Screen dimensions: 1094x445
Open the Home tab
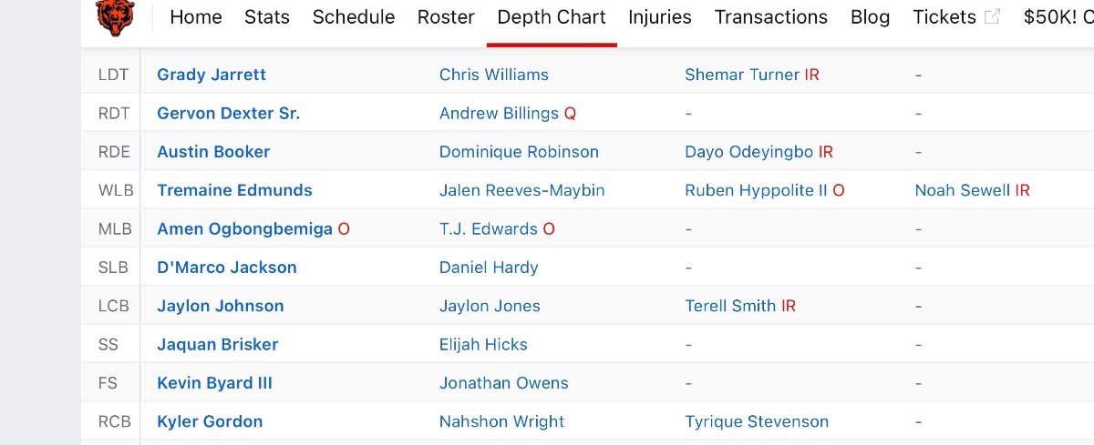click(x=196, y=17)
